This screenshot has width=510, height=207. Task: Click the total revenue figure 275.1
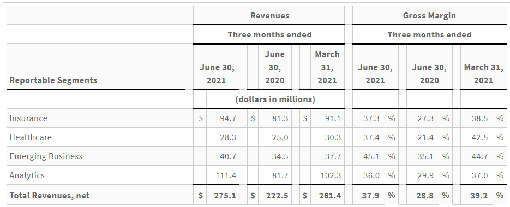point(225,196)
